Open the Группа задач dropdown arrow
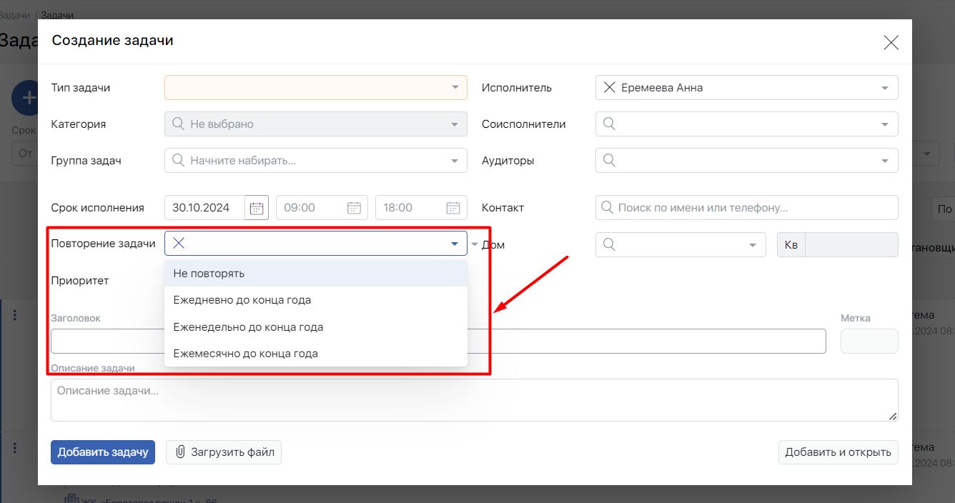 point(455,161)
